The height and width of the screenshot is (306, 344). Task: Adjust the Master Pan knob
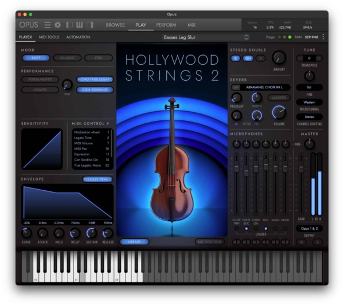tap(310, 144)
